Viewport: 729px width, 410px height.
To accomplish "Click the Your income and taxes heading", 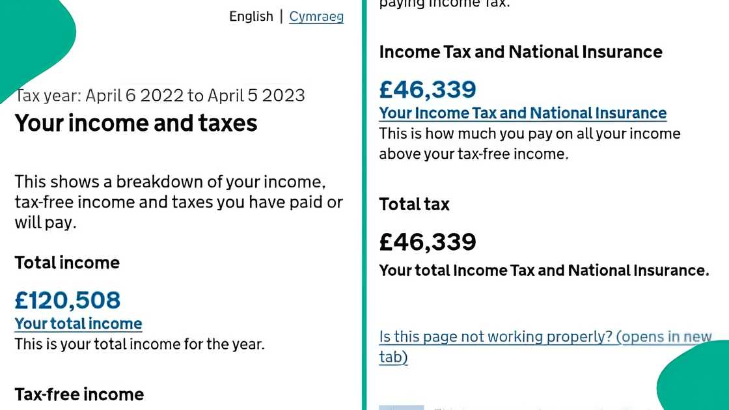I will (x=136, y=123).
